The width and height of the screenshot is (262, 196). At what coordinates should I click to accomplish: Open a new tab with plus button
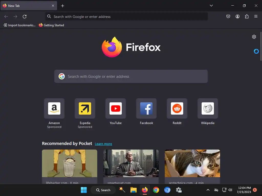(x=62, y=6)
